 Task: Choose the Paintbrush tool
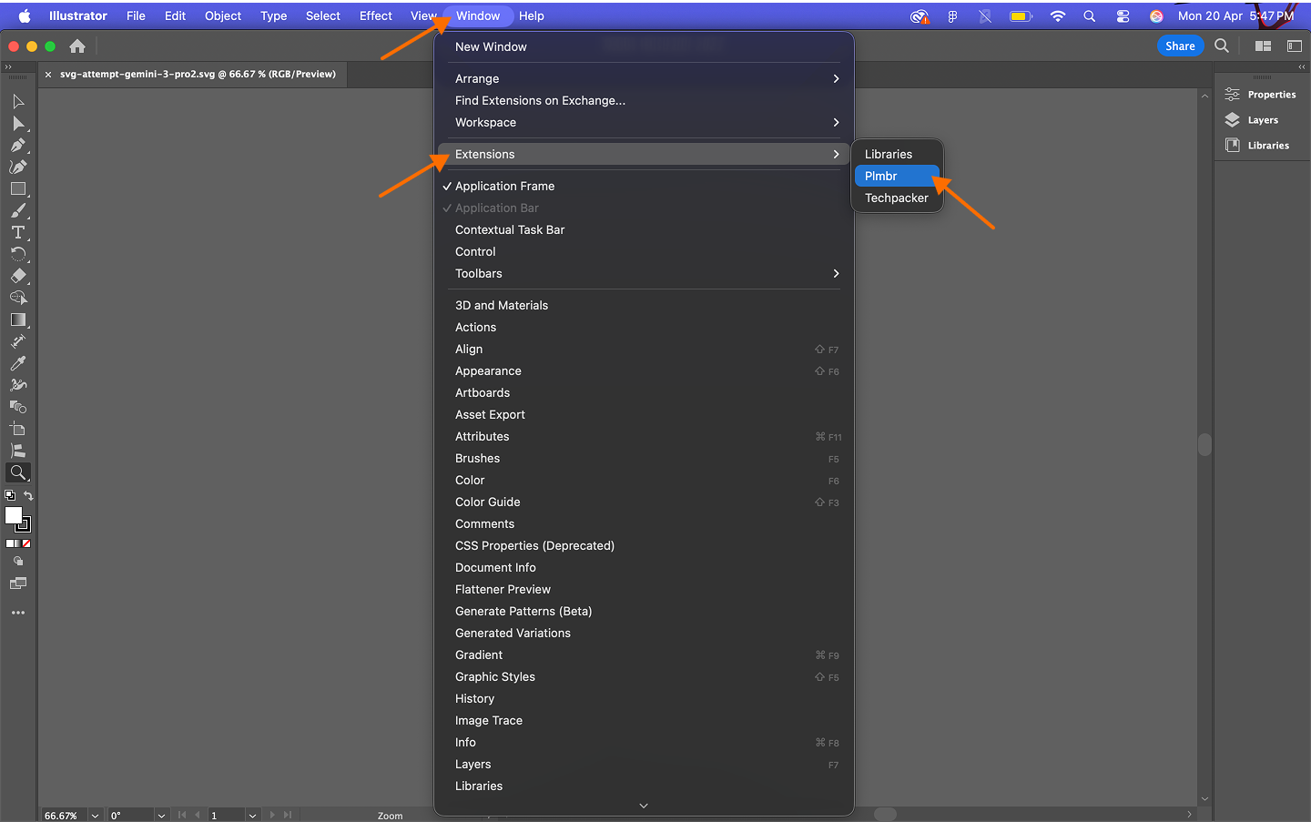pos(18,210)
